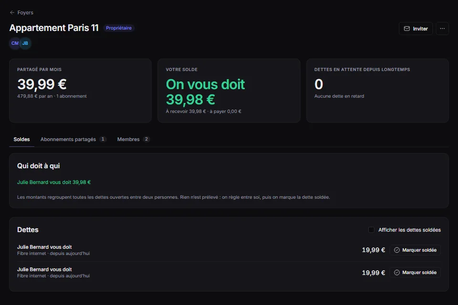Click the 'DETTES EN ATTENTE DEPUIS LONGTEMPS' label
Image resolution: width=458 pixels, height=305 pixels.
tap(362, 70)
